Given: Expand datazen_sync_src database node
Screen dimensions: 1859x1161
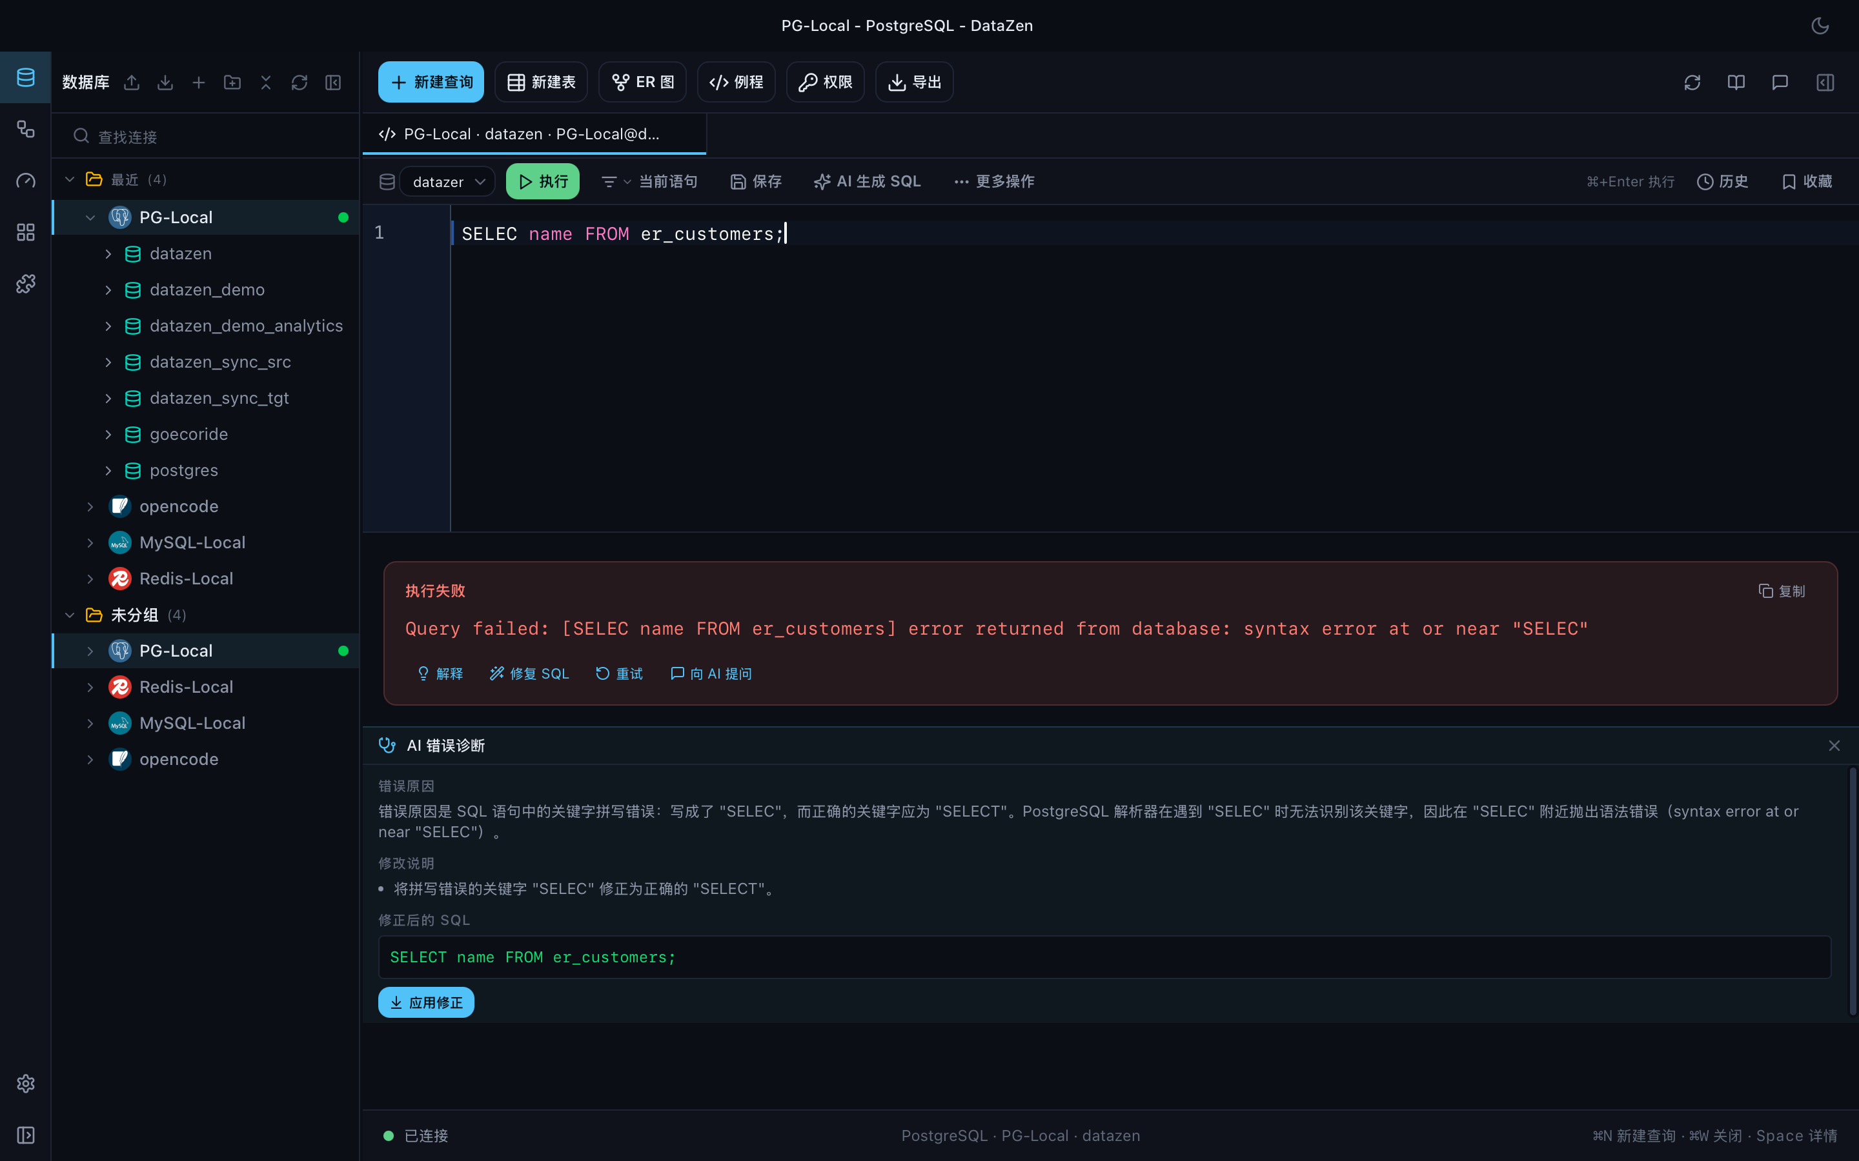Looking at the screenshot, I should pos(108,362).
